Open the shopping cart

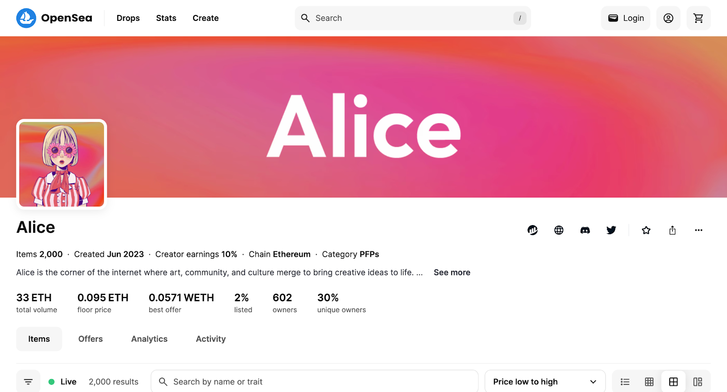(698, 18)
